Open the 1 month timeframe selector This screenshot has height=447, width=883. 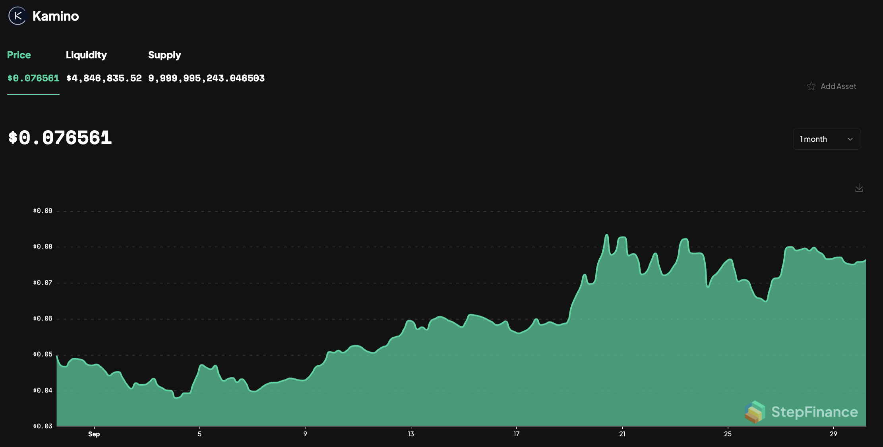coord(827,139)
